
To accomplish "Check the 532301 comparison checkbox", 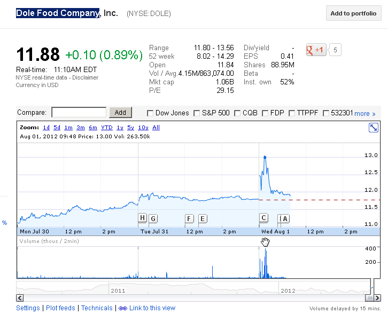I will point(326,113).
